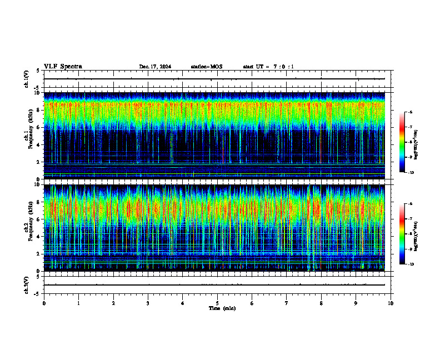This screenshot has width=440, height=340.
Task: Click the 'VLF Spectra' title text
Action: (x=63, y=67)
